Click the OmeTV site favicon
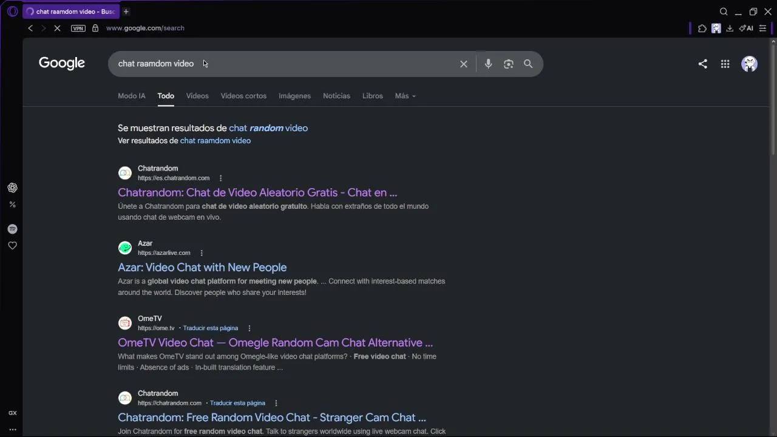 pos(125,323)
